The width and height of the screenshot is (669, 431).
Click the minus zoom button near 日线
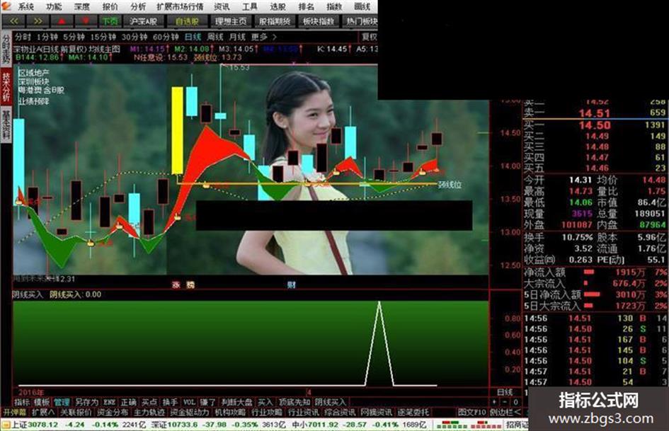click(x=505, y=402)
